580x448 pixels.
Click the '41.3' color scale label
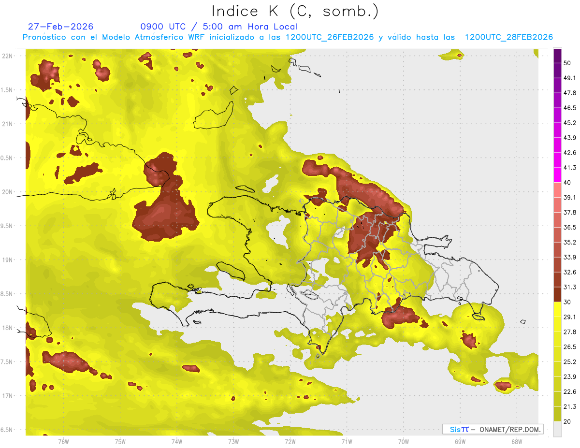tap(570, 168)
